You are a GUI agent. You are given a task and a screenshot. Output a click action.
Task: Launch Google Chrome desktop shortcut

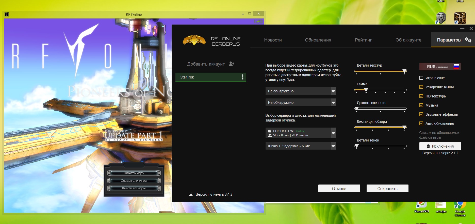click(460, 209)
